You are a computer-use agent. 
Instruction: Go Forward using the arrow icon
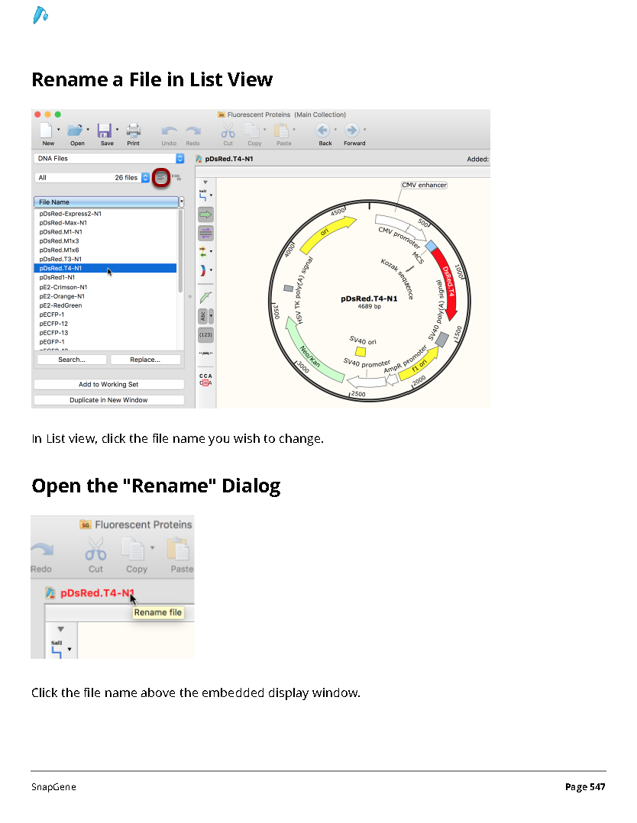[x=352, y=130]
